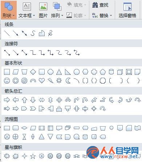Select the flowchart terminator shape

click(x=77, y=128)
